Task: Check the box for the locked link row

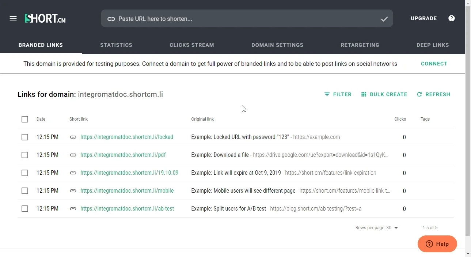Action: point(25,137)
